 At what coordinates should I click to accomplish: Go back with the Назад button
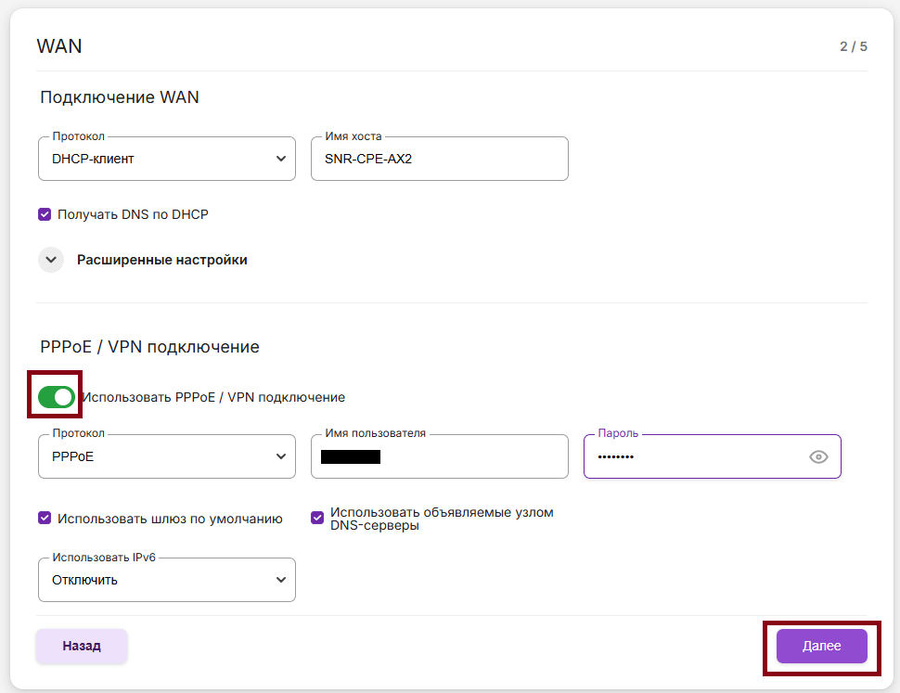(x=82, y=646)
